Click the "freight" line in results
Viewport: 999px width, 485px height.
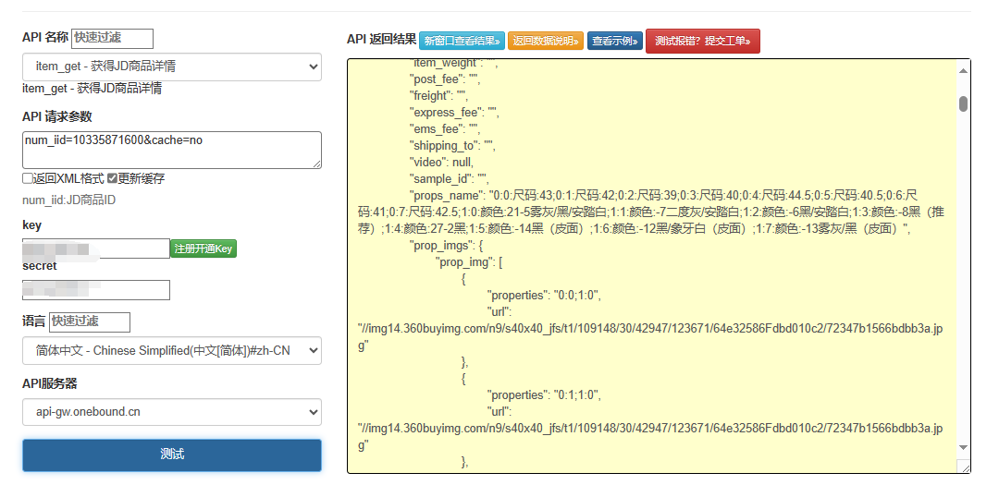coord(439,96)
